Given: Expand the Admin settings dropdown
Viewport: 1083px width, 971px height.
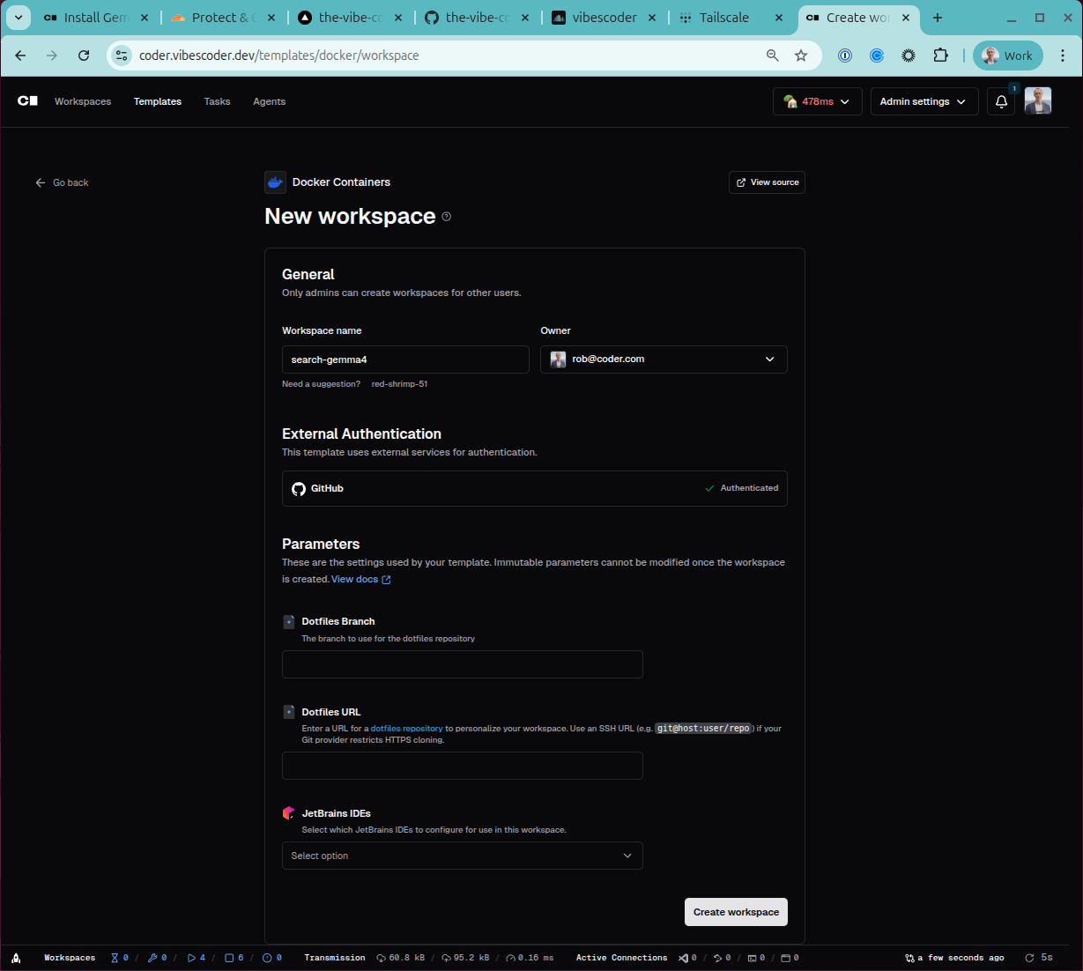Looking at the screenshot, I should pyautogui.click(x=924, y=101).
